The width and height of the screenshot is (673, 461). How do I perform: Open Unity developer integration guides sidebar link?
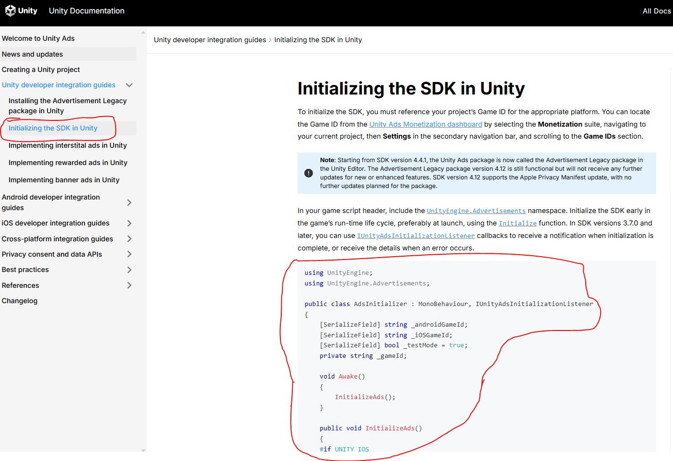[59, 85]
